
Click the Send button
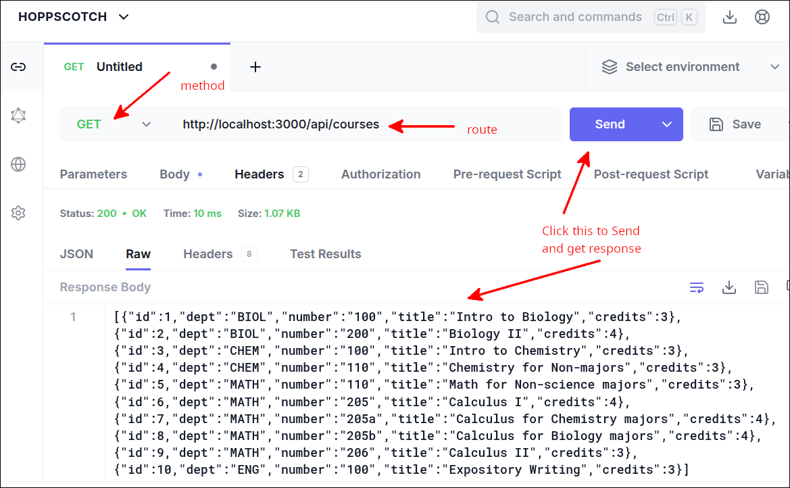tap(610, 124)
